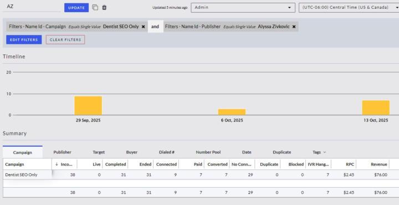Sort by the Blocked column header
This screenshot has width=399, height=205.
point(296,165)
